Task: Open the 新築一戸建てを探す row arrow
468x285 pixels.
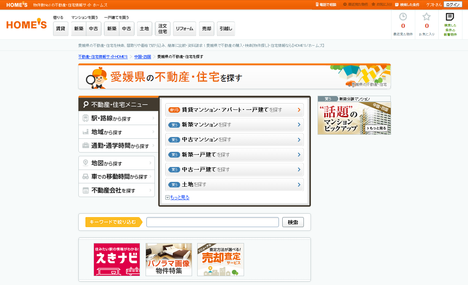Action: click(x=299, y=154)
